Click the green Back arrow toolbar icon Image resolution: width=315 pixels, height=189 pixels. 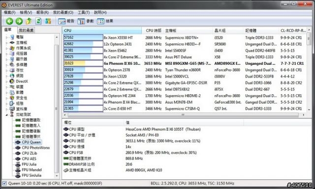9,21
